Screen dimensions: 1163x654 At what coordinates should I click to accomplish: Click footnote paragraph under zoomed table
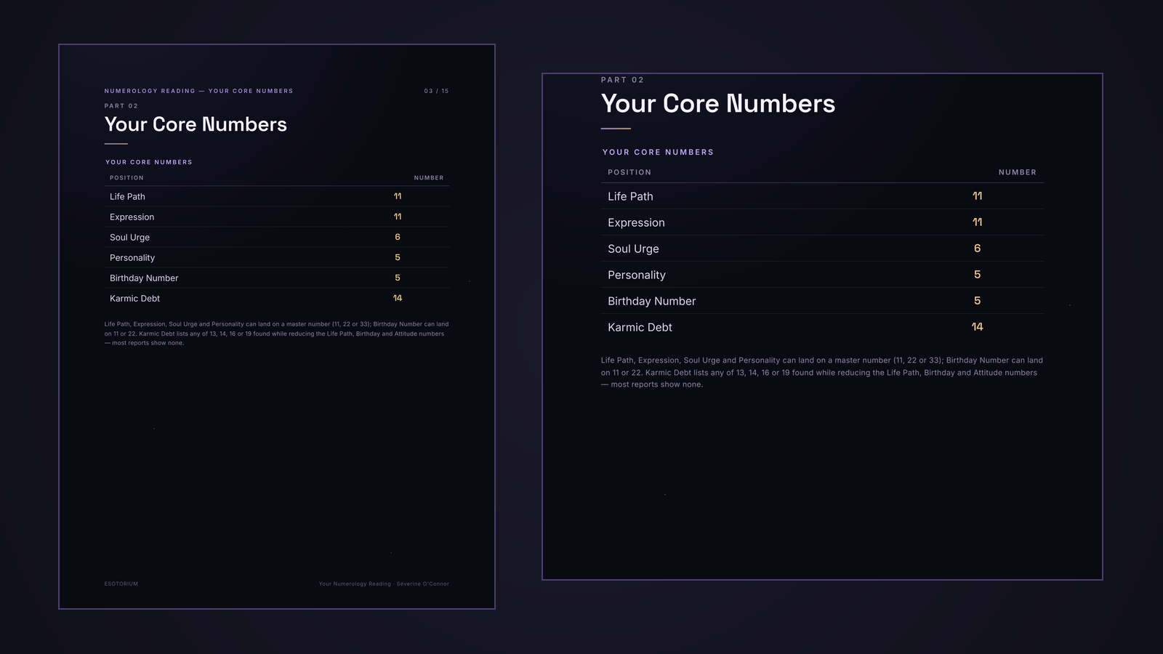[x=822, y=372]
